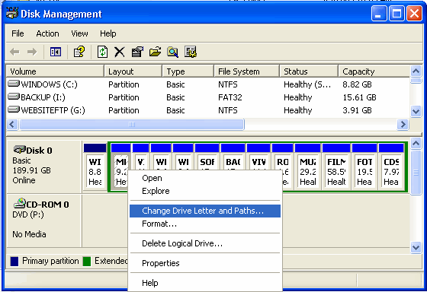Click the Disk Management title bar icon
The image size is (427, 292).
coord(12,14)
